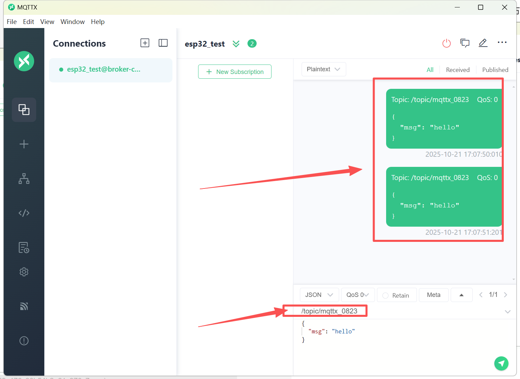Viewport: 520px width, 379px height.
Task: Click the plus icon in the sidebar
Action: pyautogui.click(x=24, y=144)
